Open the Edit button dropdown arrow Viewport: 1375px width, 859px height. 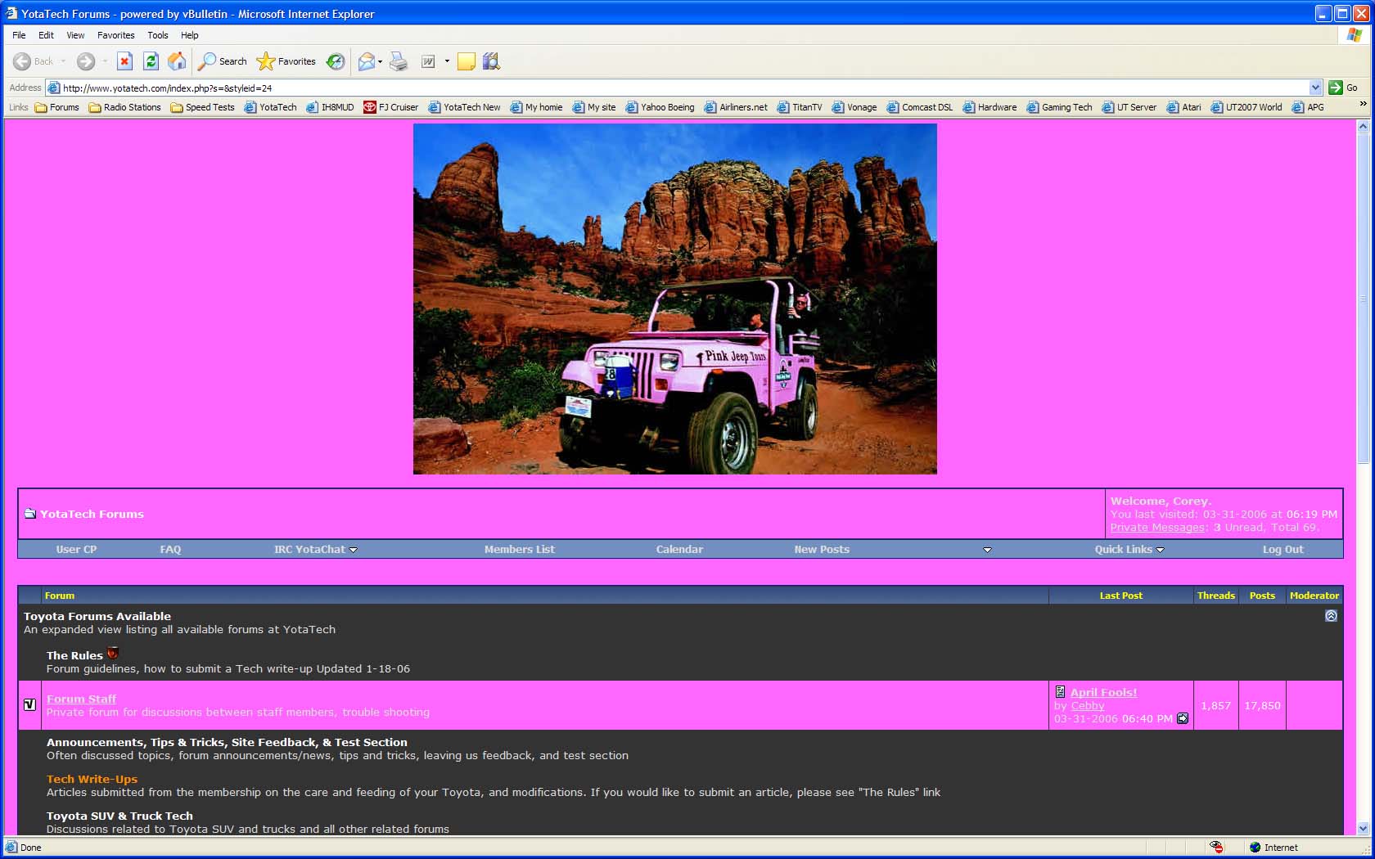(447, 61)
